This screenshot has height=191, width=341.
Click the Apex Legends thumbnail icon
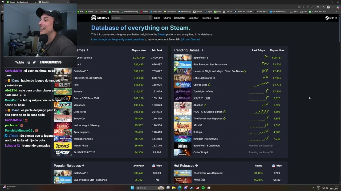coord(63,132)
